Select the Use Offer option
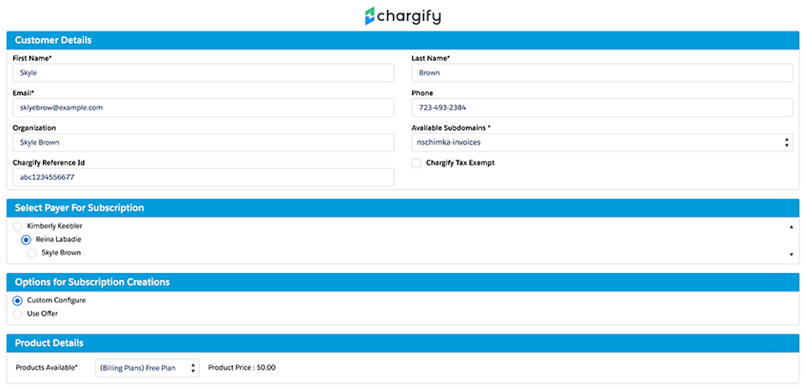This screenshot has width=806, height=389. [18, 314]
